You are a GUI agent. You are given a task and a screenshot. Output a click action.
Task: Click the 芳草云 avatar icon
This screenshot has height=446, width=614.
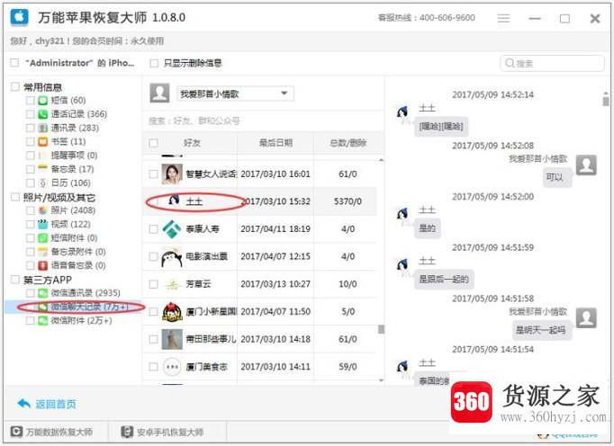coord(172,284)
